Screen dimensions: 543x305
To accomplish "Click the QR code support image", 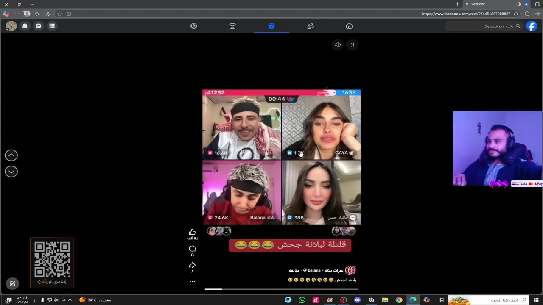I will (x=52, y=263).
